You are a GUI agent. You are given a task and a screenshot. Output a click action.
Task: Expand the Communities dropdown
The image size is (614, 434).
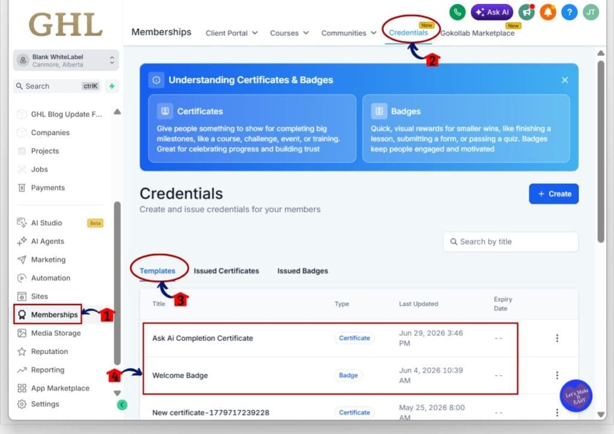click(x=348, y=34)
